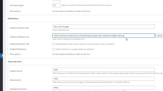Click the Fade duration label
The height and width of the screenshot is (91, 163).
(x=15, y=80)
